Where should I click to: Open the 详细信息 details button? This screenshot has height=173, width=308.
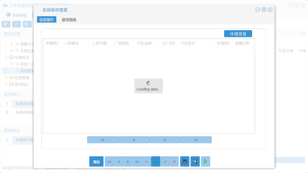click(238, 34)
